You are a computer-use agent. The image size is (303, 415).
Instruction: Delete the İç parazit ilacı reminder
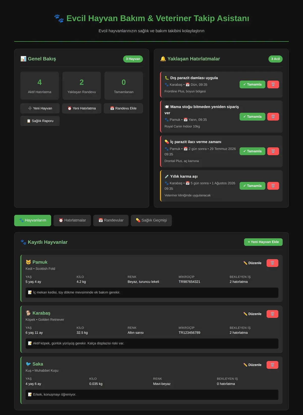[273, 151]
